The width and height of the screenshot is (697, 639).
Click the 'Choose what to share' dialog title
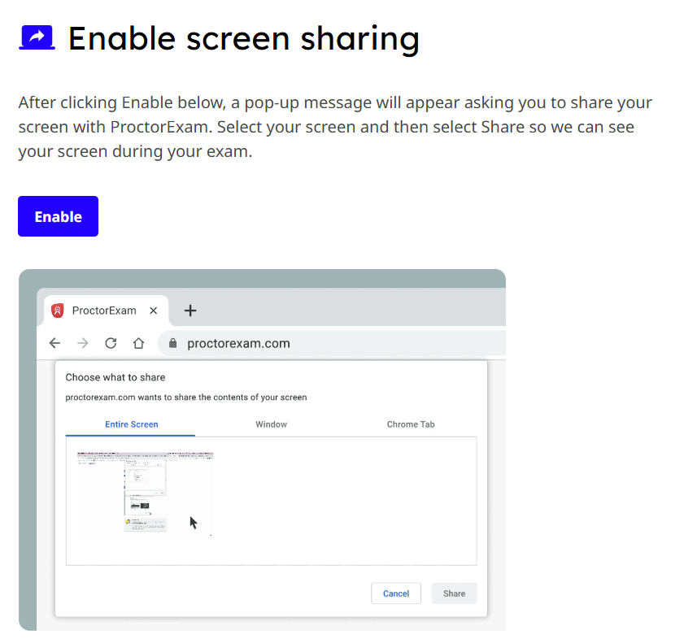[115, 377]
